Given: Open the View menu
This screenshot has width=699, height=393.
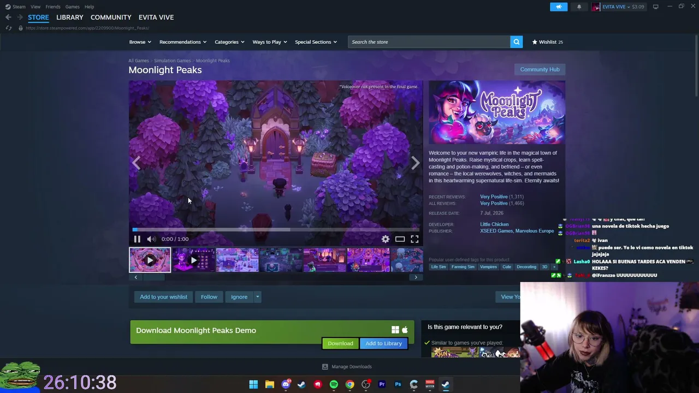Looking at the screenshot, I should pyautogui.click(x=35, y=7).
